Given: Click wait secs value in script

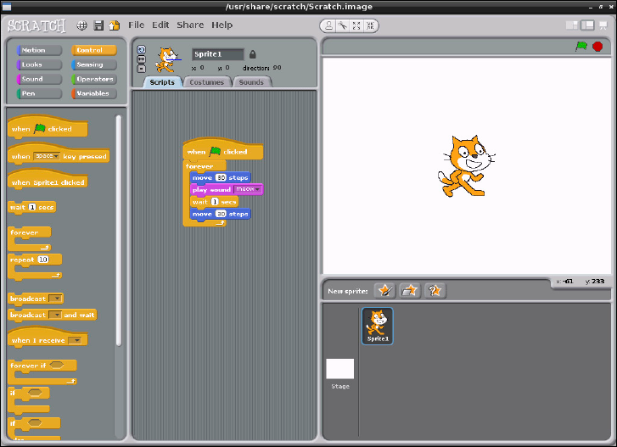Looking at the screenshot, I should click(x=215, y=202).
